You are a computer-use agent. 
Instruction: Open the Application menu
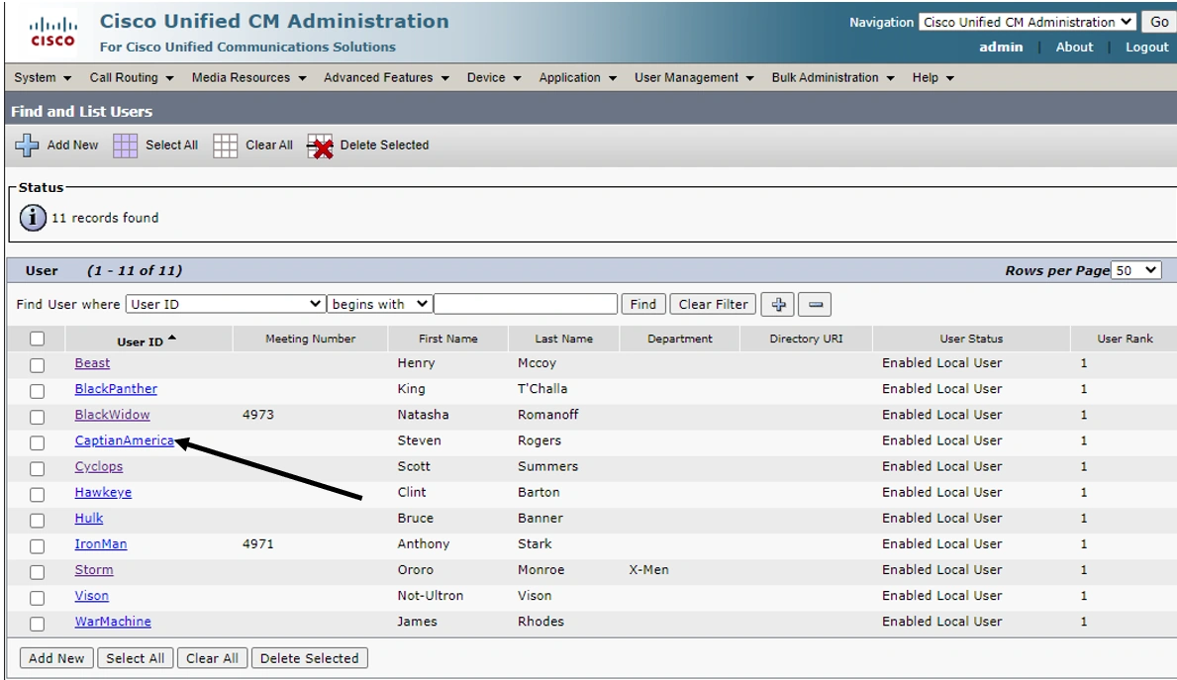(577, 77)
